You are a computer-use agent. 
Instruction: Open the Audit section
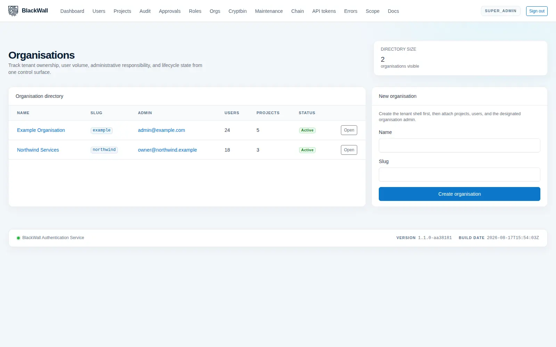point(145,11)
